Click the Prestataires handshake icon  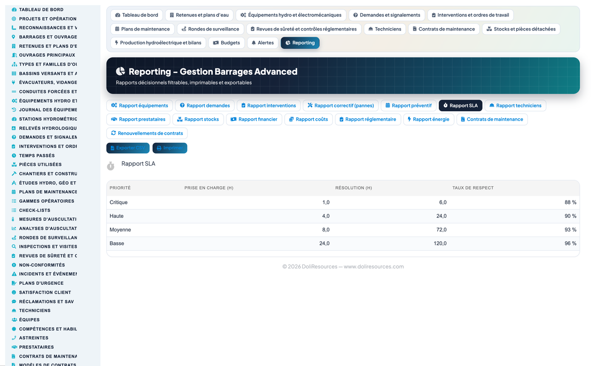tap(14, 347)
